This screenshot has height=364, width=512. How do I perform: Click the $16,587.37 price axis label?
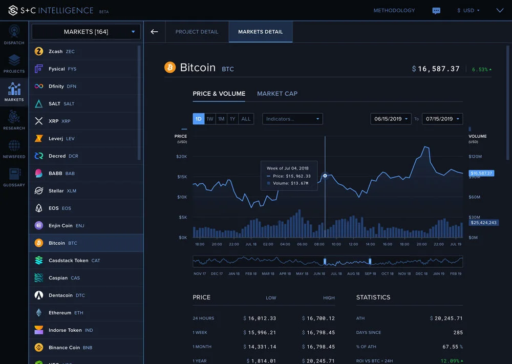(481, 173)
